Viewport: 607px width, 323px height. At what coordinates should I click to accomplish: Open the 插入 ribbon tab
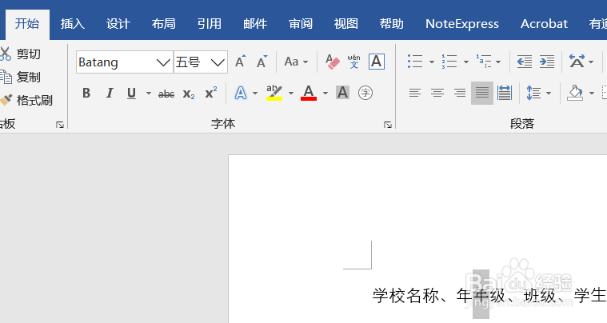tap(73, 24)
